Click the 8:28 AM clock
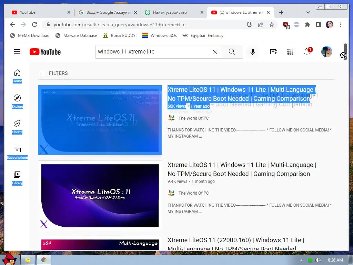Viewport: 353px width, 265px height. (x=335, y=260)
